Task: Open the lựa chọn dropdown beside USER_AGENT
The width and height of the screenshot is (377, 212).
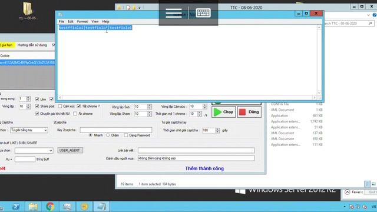Action: (x=34, y=151)
